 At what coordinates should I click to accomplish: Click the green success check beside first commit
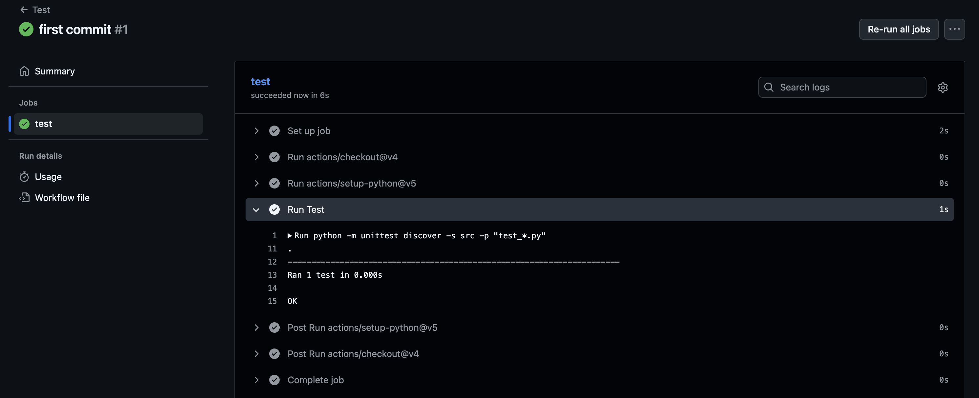click(x=26, y=29)
